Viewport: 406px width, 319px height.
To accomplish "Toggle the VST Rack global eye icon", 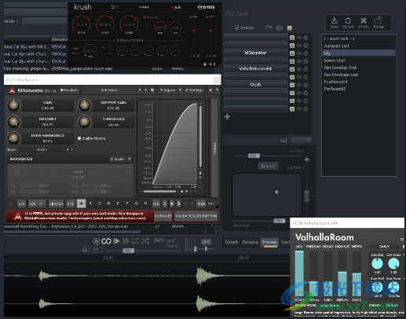I will pyautogui.click(x=279, y=27).
